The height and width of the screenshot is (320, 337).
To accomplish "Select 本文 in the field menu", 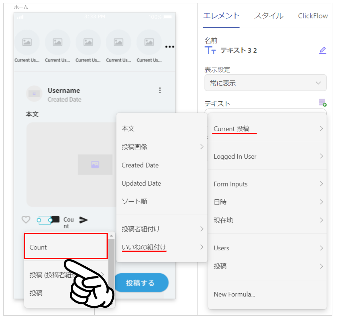I will pyautogui.click(x=162, y=129).
